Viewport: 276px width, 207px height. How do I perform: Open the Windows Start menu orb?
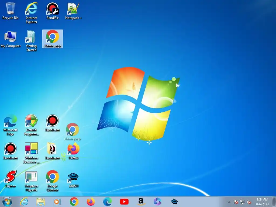pos(7,202)
